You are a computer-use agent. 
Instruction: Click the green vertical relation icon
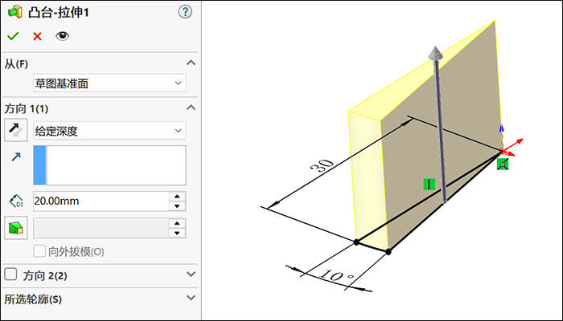(x=429, y=184)
